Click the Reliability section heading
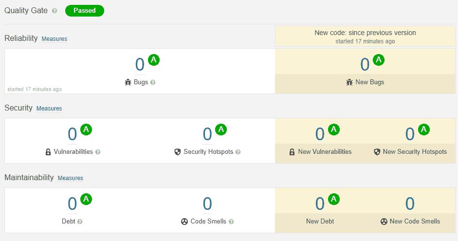The height and width of the screenshot is (241, 458). click(x=21, y=38)
